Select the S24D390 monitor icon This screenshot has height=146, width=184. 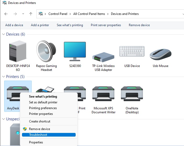click(x=75, y=51)
